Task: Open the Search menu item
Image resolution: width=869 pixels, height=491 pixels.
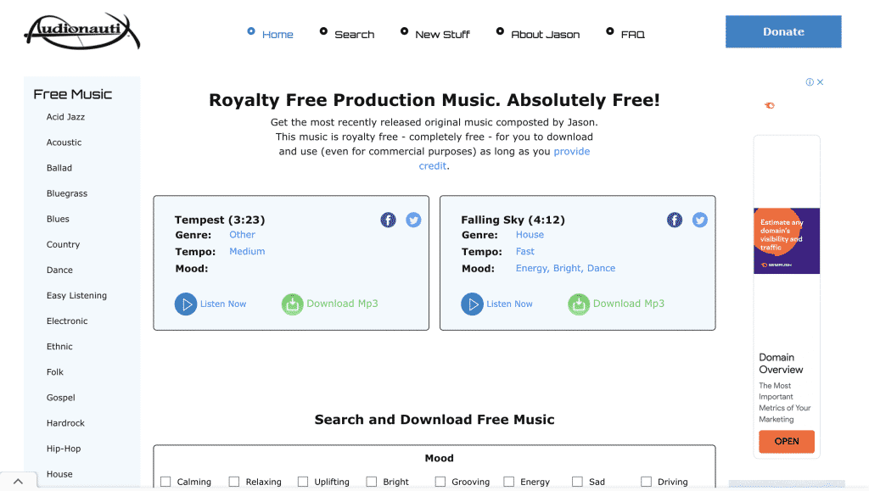Action: point(354,35)
